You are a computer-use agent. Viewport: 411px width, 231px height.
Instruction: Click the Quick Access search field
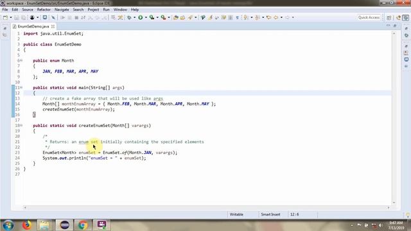point(369,17)
